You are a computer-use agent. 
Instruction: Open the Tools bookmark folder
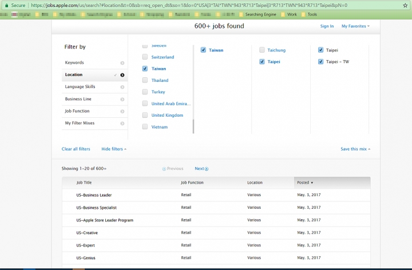(312, 14)
